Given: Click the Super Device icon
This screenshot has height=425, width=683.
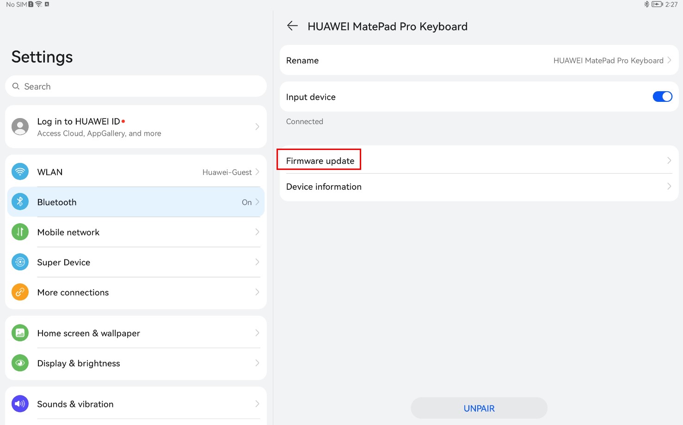Looking at the screenshot, I should (x=20, y=262).
